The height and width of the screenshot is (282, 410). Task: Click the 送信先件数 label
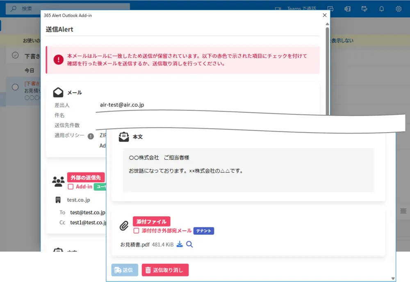[67, 125]
